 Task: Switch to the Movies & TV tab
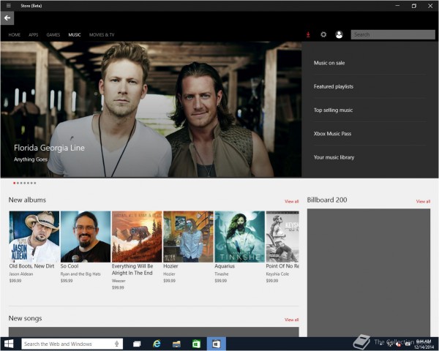coord(102,34)
